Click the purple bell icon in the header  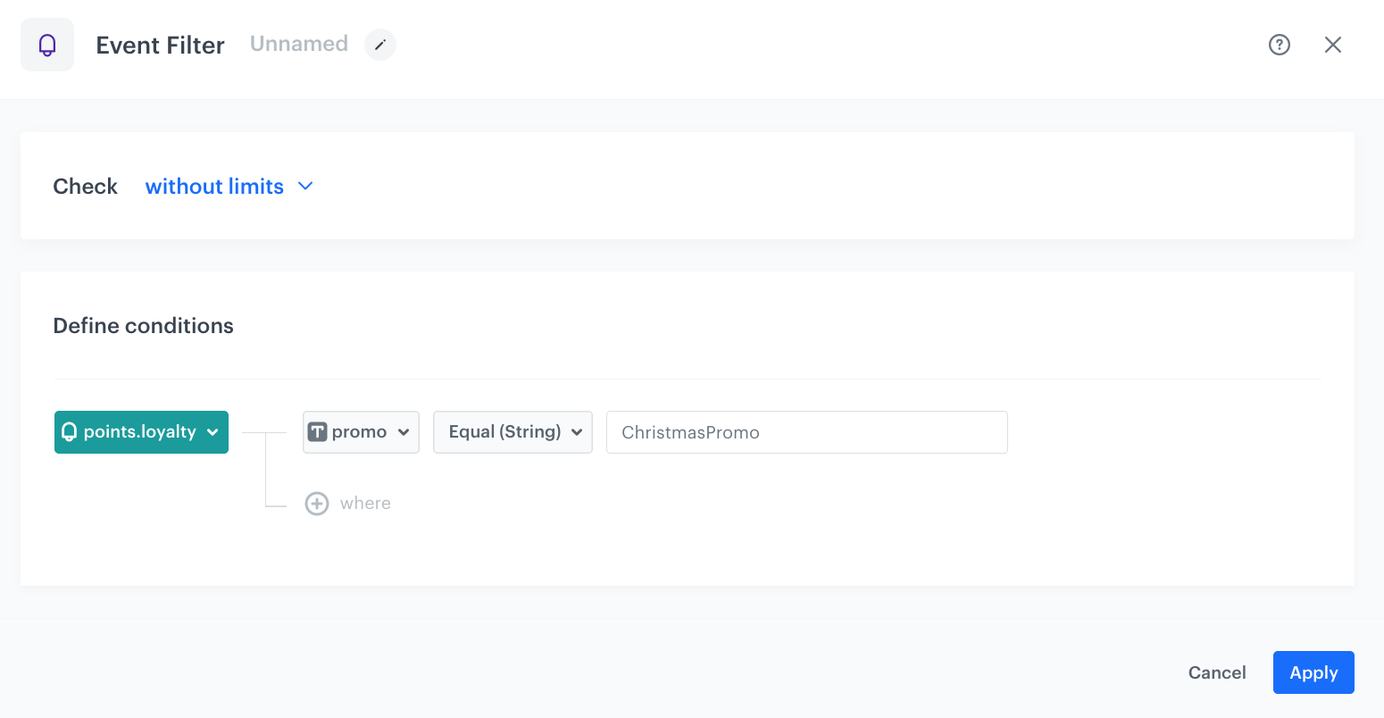click(46, 44)
